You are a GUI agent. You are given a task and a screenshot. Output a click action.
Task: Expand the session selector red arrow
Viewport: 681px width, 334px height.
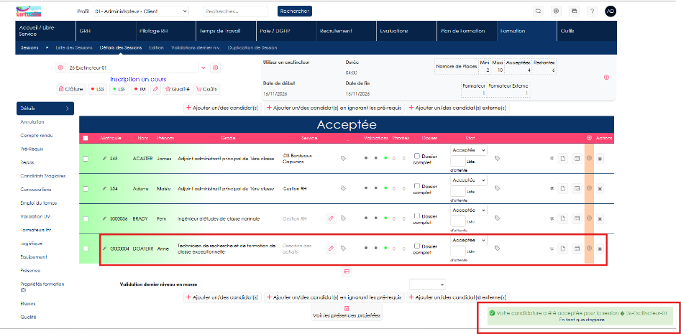pos(204,68)
